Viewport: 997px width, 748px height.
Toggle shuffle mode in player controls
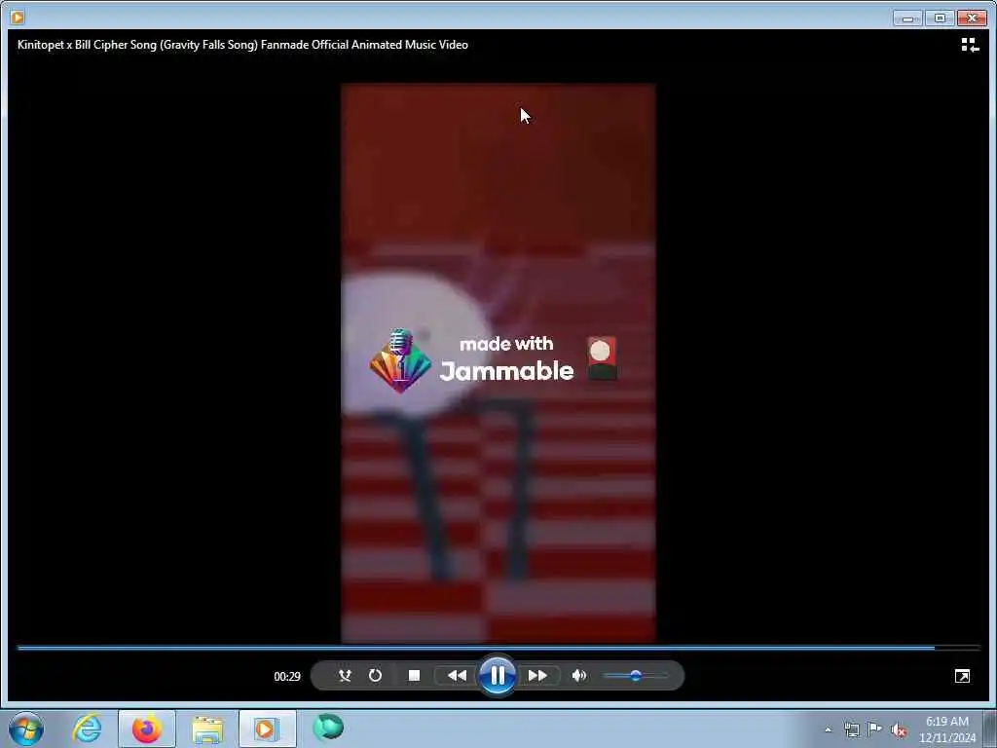[x=345, y=676]
